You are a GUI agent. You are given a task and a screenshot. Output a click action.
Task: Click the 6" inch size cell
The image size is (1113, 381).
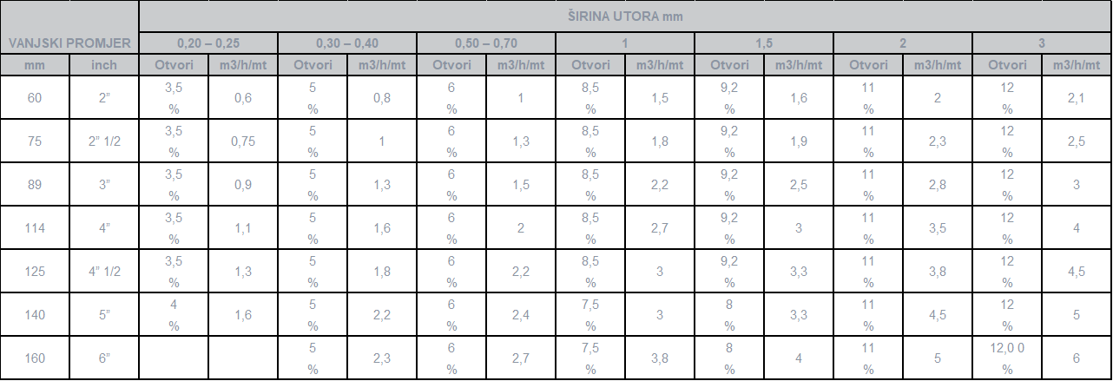[x=104, y=358]
